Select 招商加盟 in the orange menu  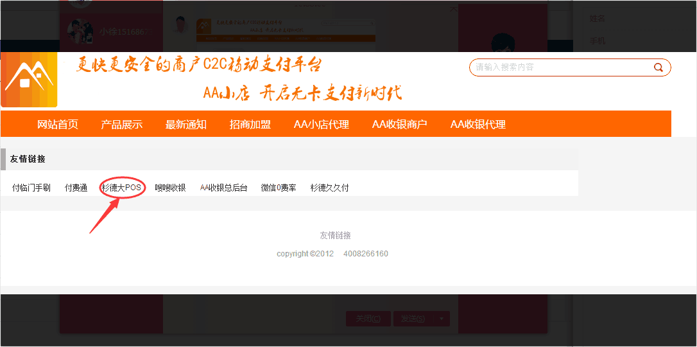pyautogui.click(x=250, y=125)
